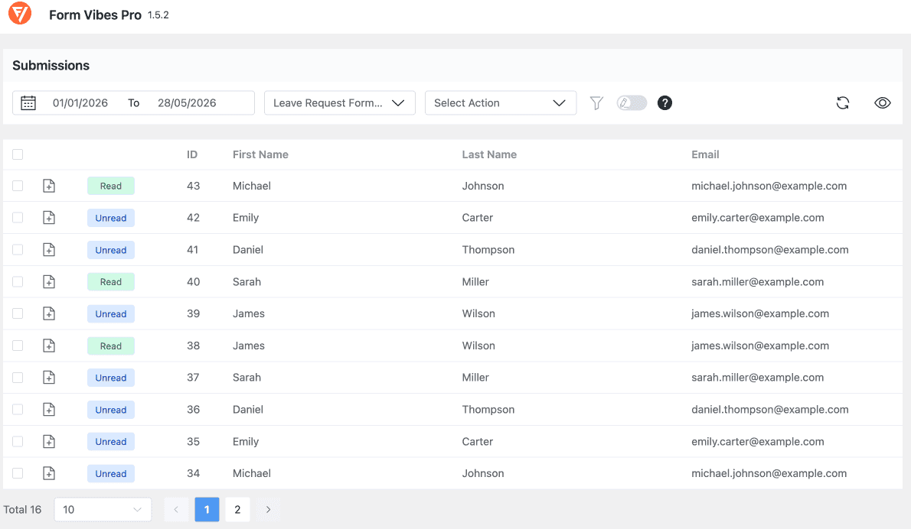Click the First Name column header
Image resolution: width=911 pixels, height=529 pixels.
[x=260, y=154]
